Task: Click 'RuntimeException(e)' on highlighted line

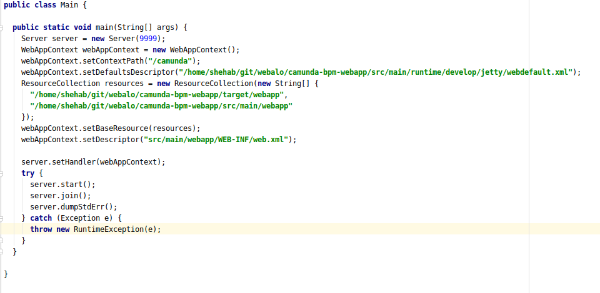Action: 115,229
